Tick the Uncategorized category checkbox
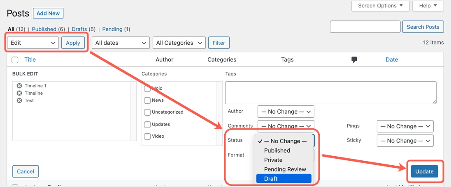Screen dimensions: 451x187 coord(147,112)
